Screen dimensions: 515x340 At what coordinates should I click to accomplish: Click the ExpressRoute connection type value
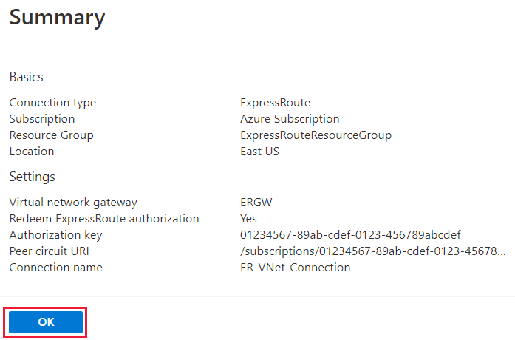[276, 103]
